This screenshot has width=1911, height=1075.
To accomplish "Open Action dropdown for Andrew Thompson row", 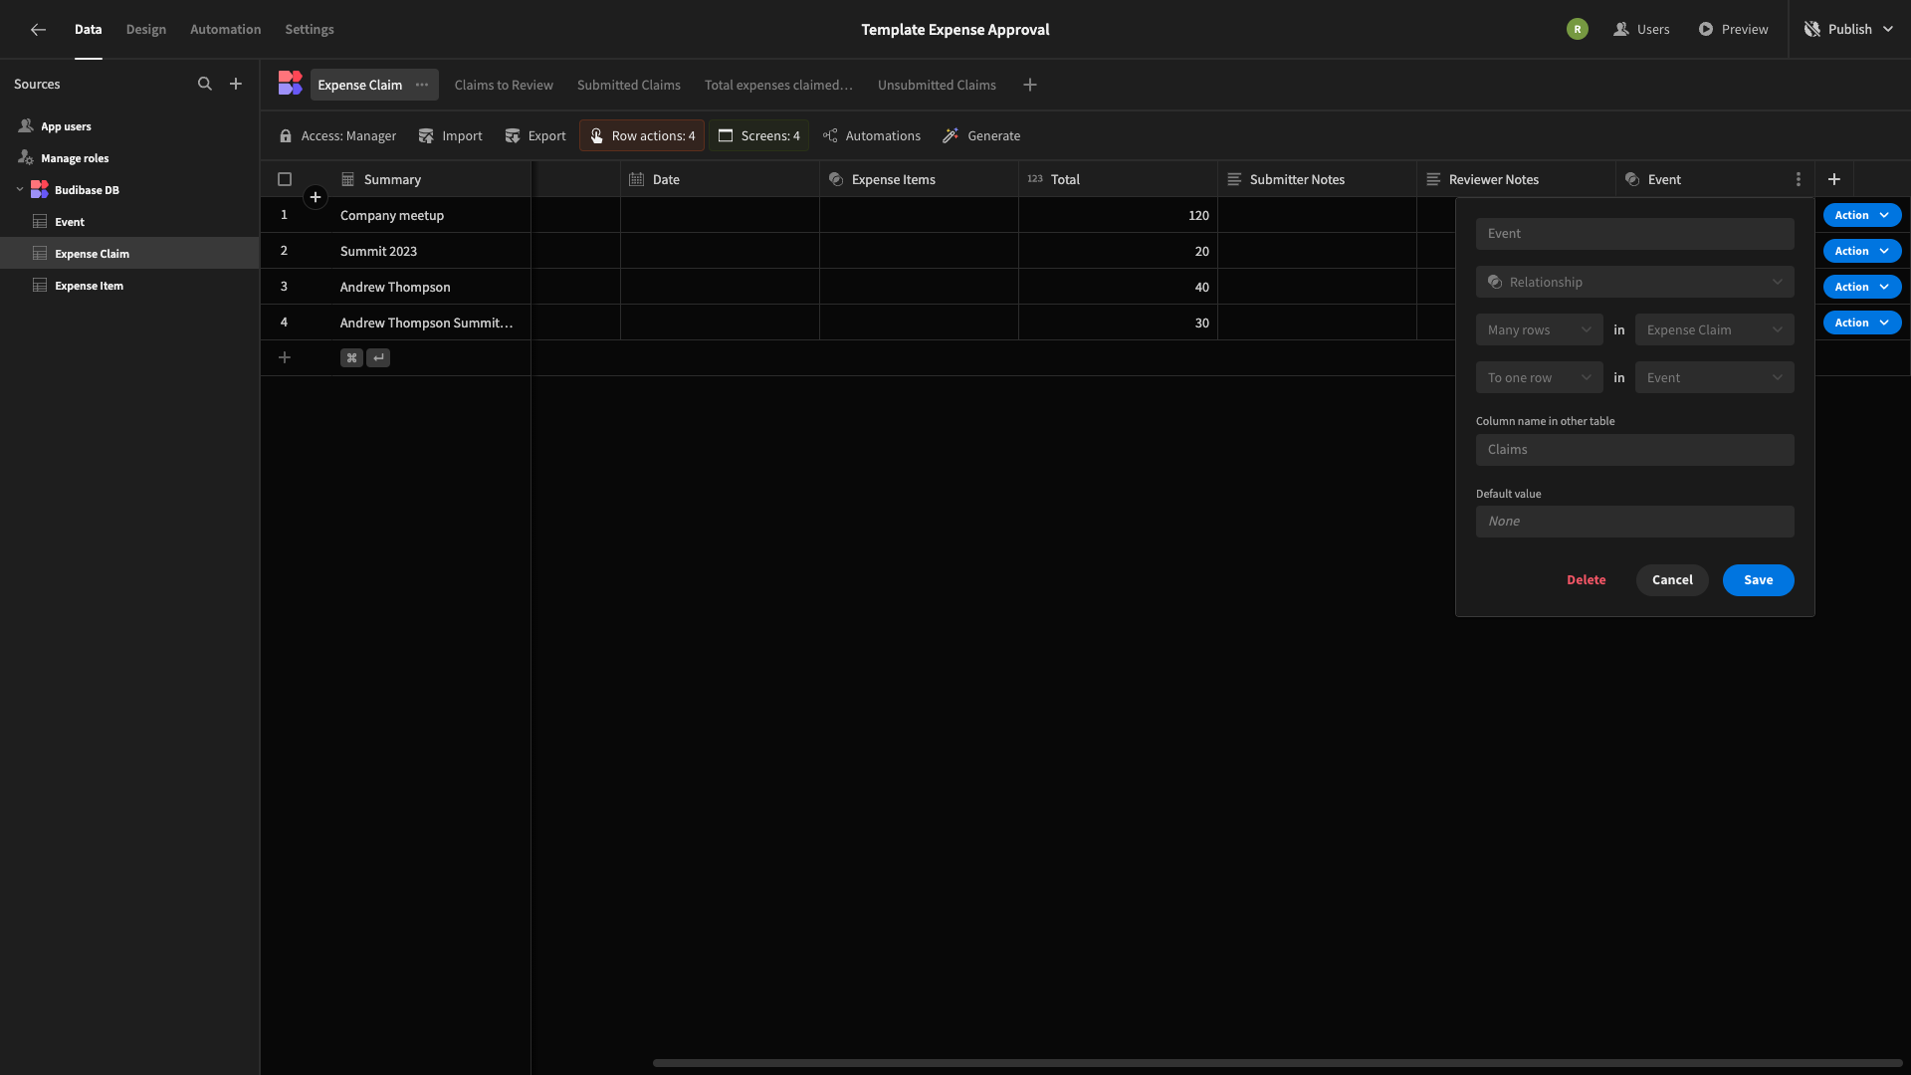I will pyautogui.click(x=1861, y=287).
